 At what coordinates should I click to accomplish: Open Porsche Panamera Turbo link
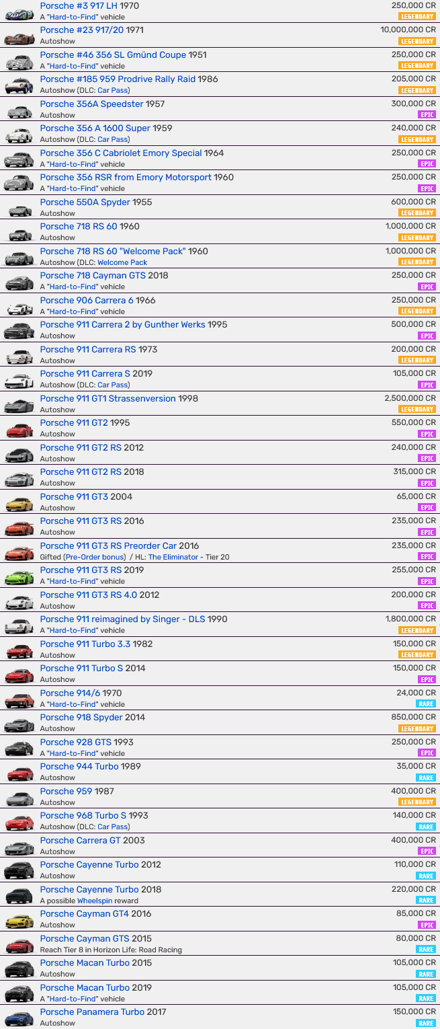coord(92,1012)
